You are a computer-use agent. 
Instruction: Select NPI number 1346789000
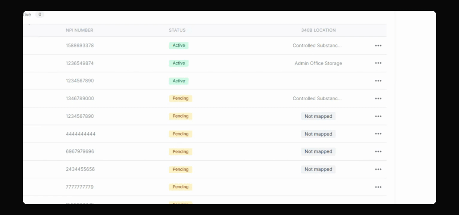tap(80, 99)
